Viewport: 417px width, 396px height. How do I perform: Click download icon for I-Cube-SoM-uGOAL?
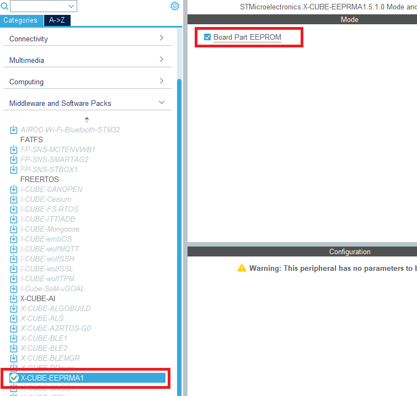(x=14, y=288)
